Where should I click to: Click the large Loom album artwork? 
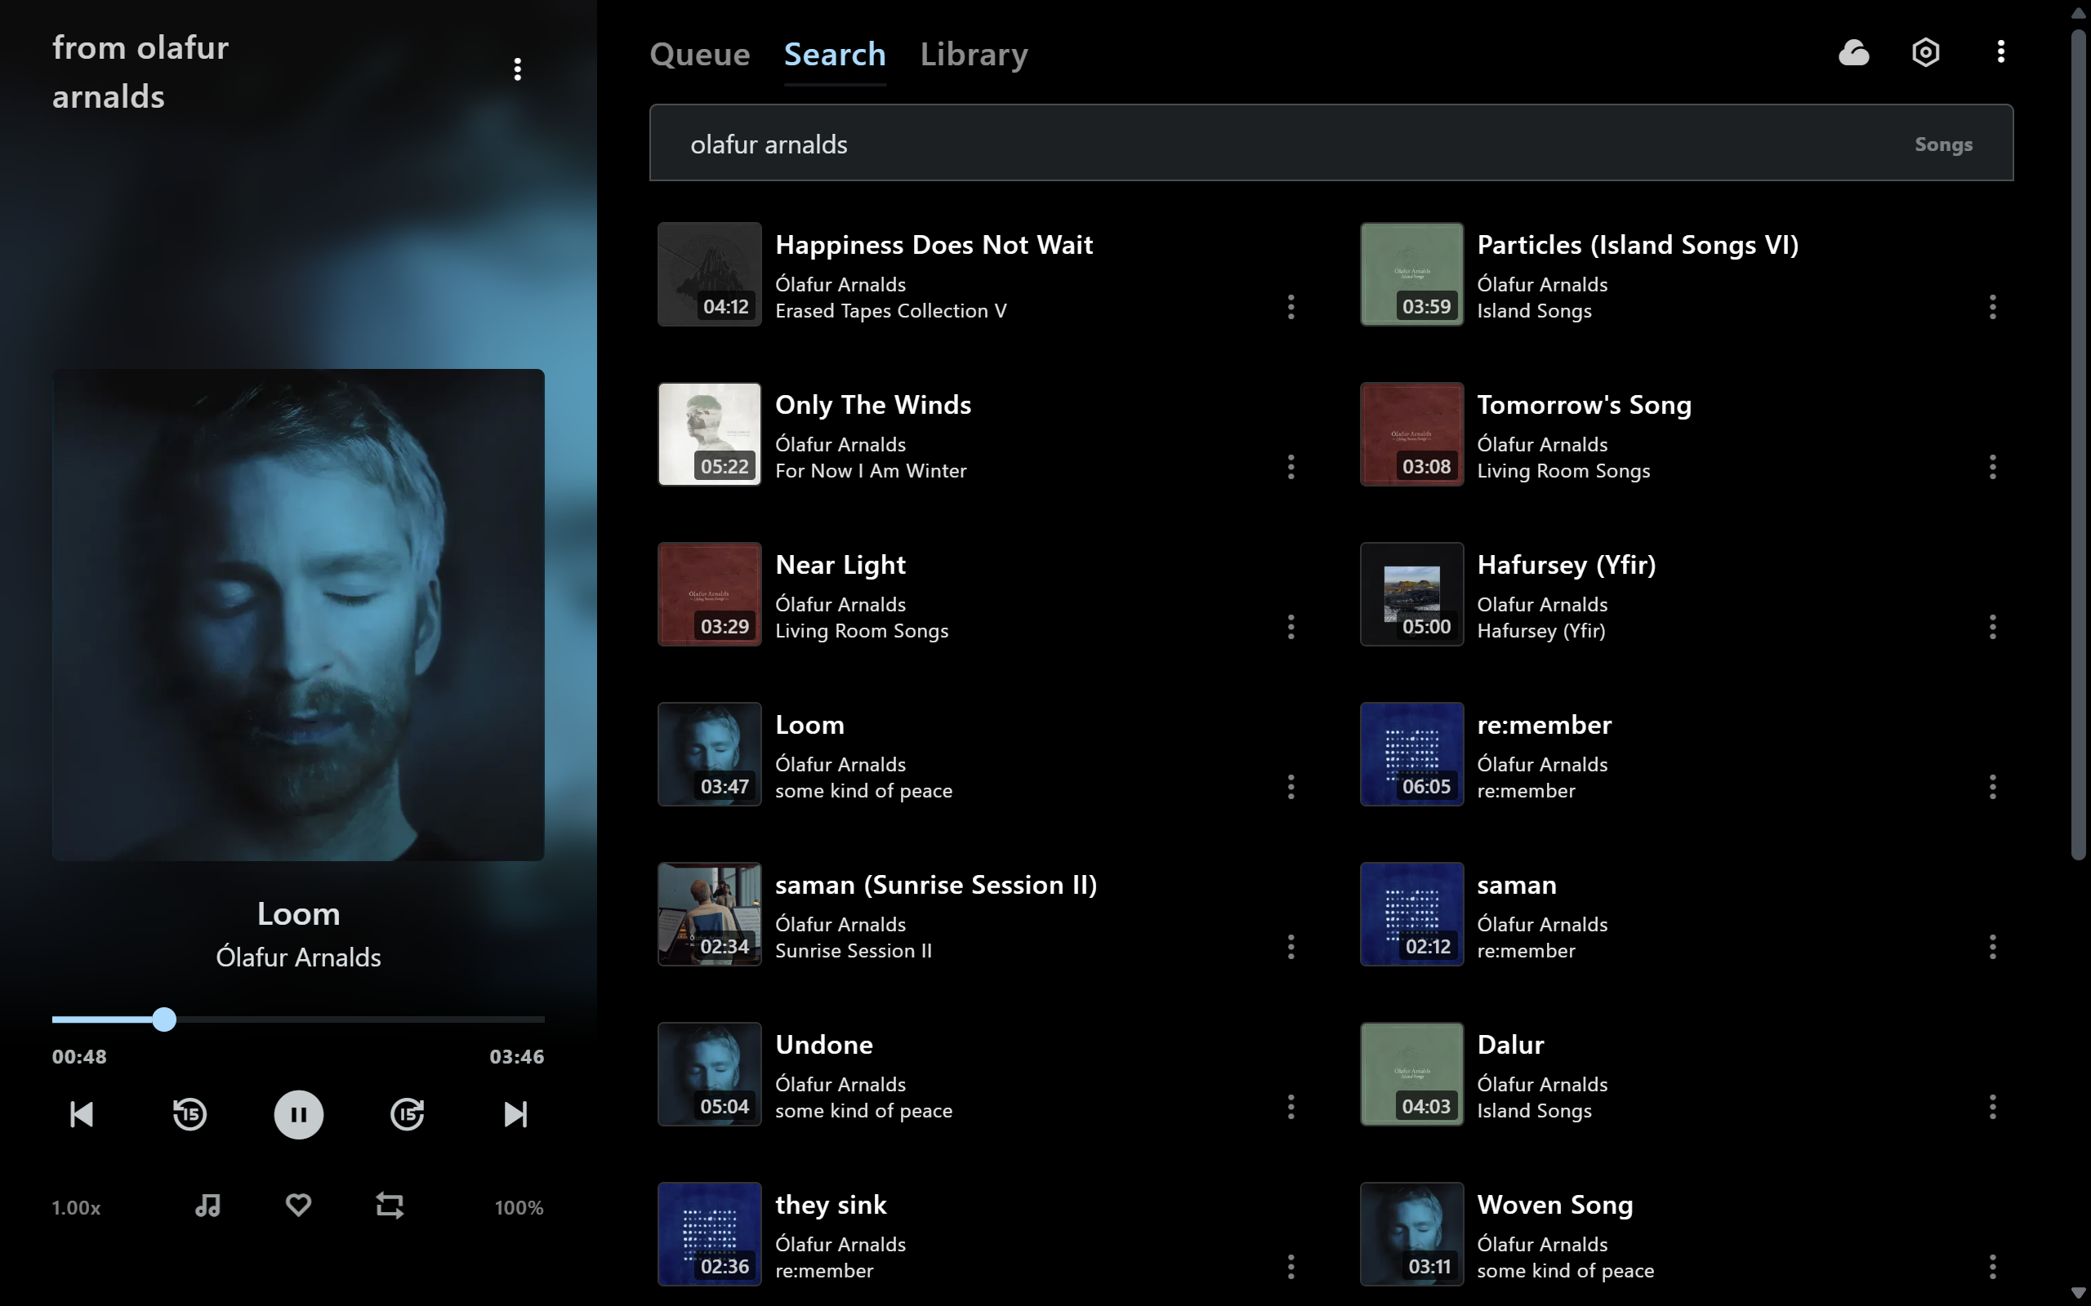pyautogui.click(x=298, y=615)
